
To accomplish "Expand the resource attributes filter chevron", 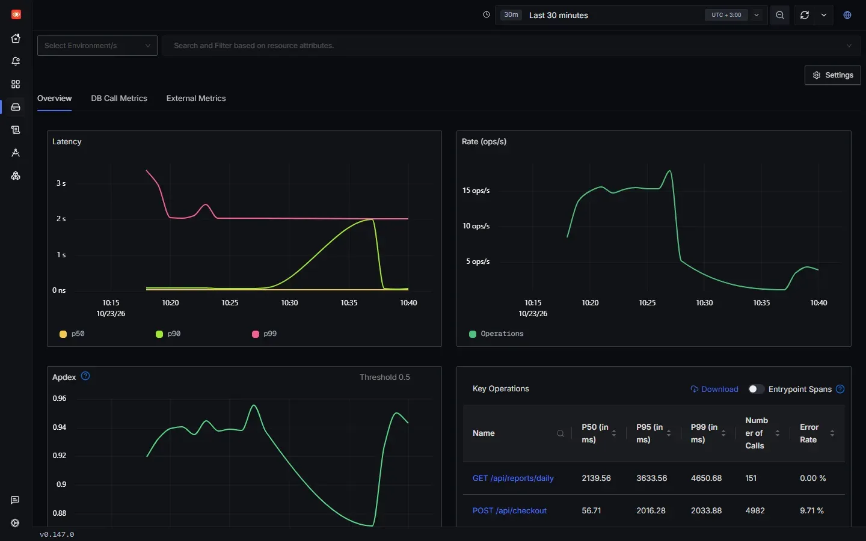I will click(x=849, y=46).
